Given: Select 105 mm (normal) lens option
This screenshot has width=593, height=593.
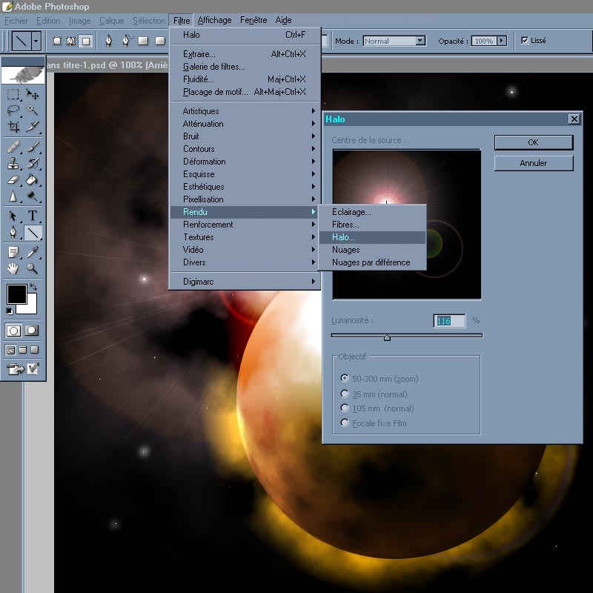Looking at the screenshot, I should coord(345,408).
